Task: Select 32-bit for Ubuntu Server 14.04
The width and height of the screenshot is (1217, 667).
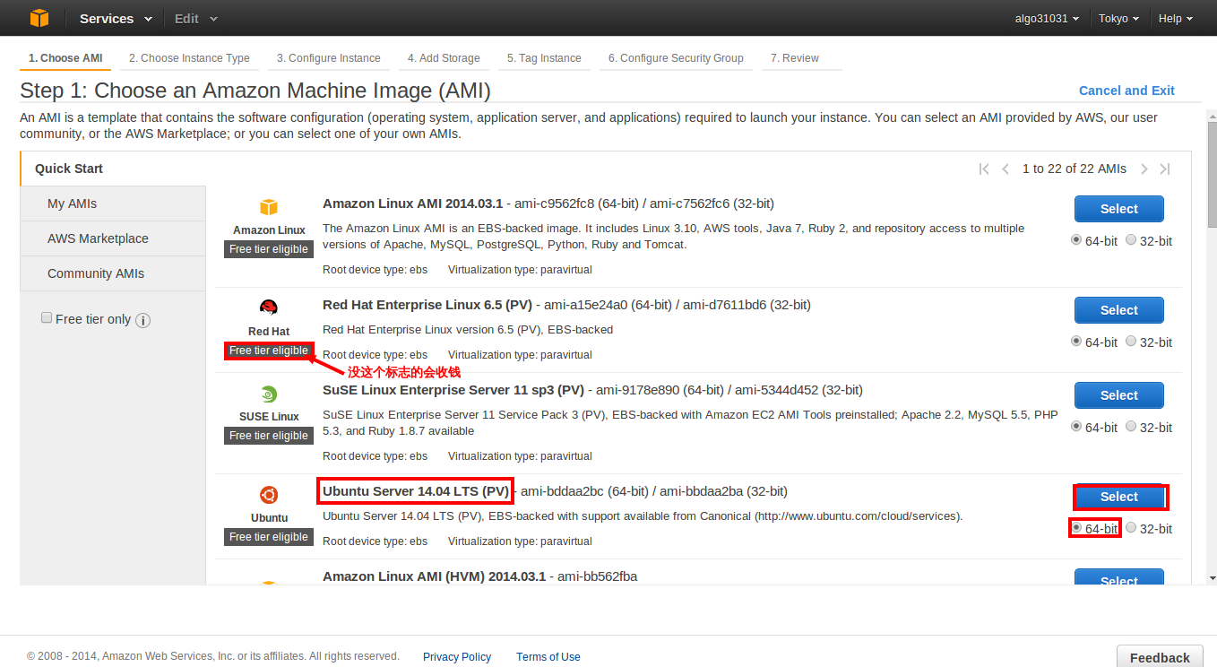Action: point(1131,528)
